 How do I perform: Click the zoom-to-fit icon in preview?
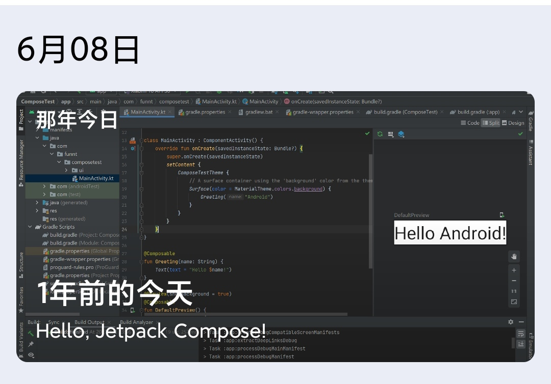click(514, 302)
